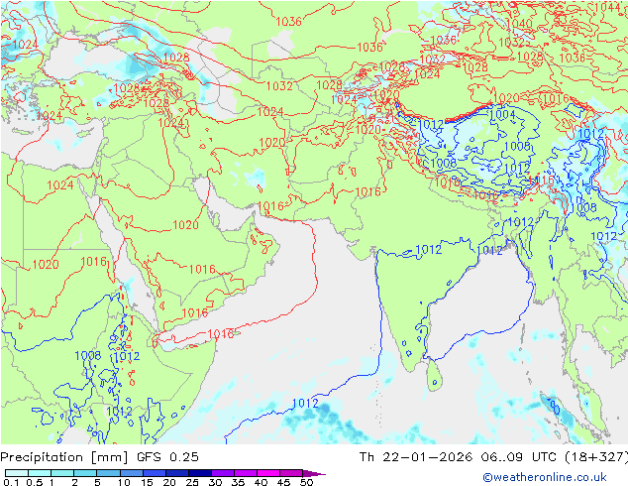Click the '1040' isobar label
Screen dimensions: 628x486
coord(519,23)
